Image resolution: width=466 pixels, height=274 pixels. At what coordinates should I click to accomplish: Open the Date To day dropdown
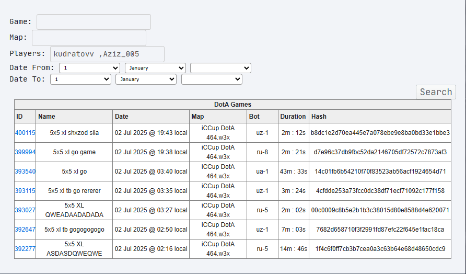[80, 79]
